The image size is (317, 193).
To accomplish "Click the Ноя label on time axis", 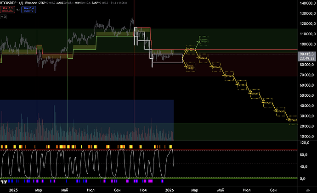I will (x=143, y=189).
